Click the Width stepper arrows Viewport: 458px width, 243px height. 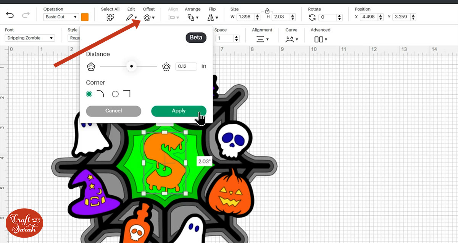tap(258, 17)
